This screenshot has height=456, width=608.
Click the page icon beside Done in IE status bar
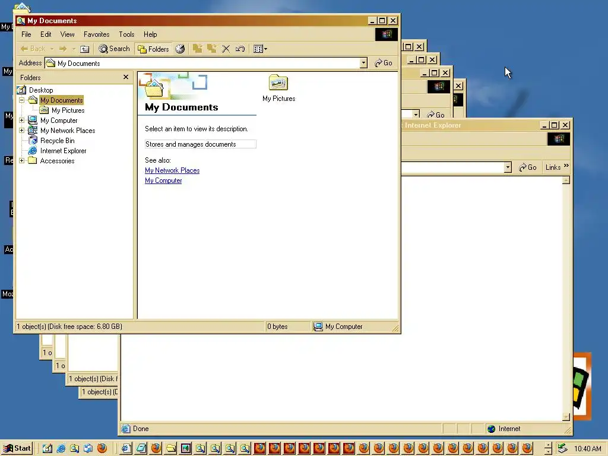coord(126,429)
